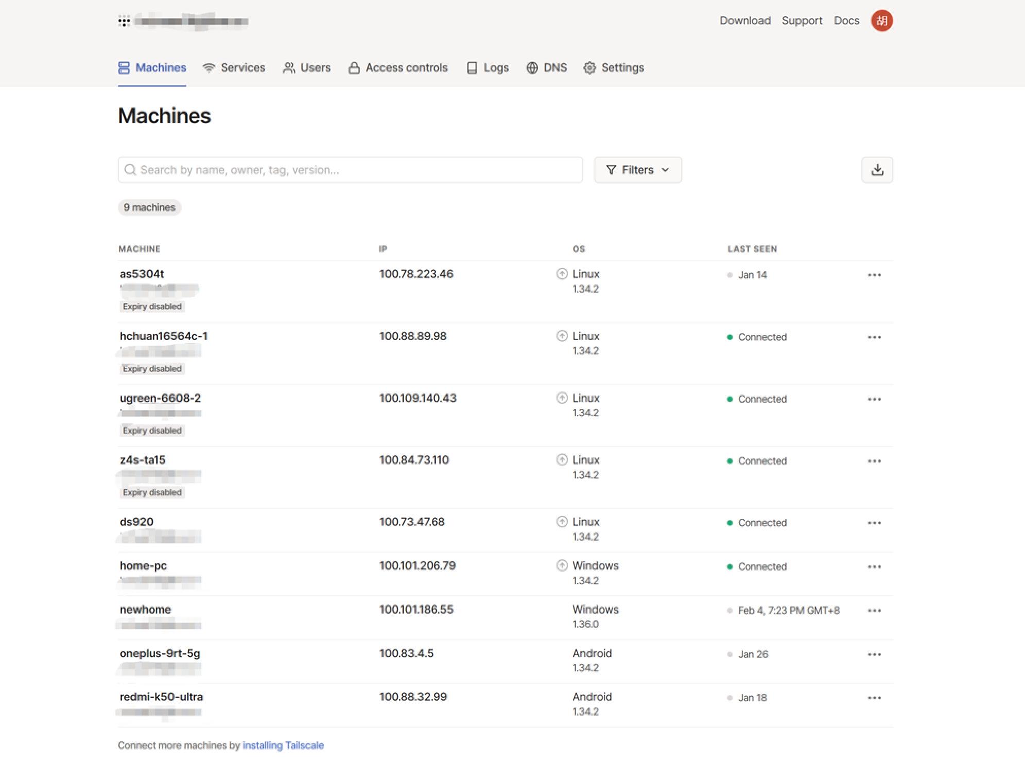Viewport: 1025px width, 767px height.
Task: Open three-dot menu for hchuan16564c-1
Action: [x=874, y=337]
